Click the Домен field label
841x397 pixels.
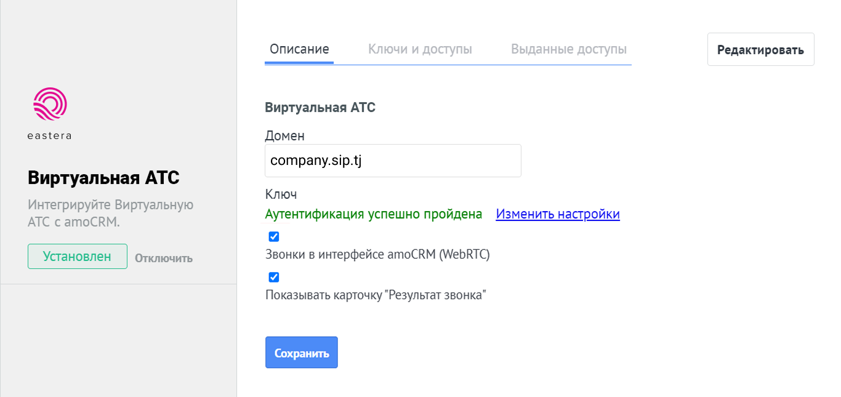coord(284,135)
